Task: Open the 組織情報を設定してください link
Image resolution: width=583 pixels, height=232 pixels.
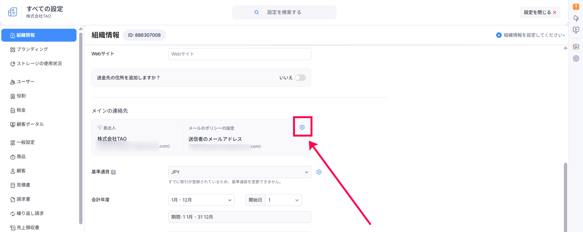Action: click(534, 35)
